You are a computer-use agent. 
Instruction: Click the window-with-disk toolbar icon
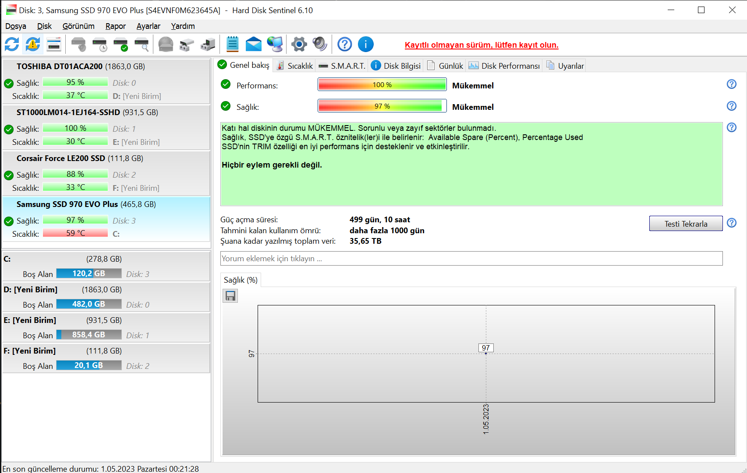54,44
